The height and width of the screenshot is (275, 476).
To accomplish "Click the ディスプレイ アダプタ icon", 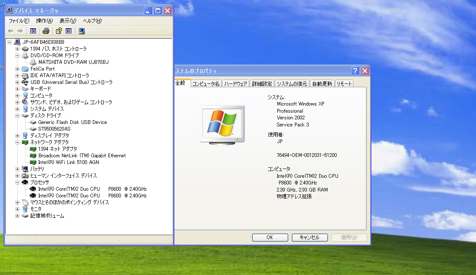I will [x=25, y=136].
